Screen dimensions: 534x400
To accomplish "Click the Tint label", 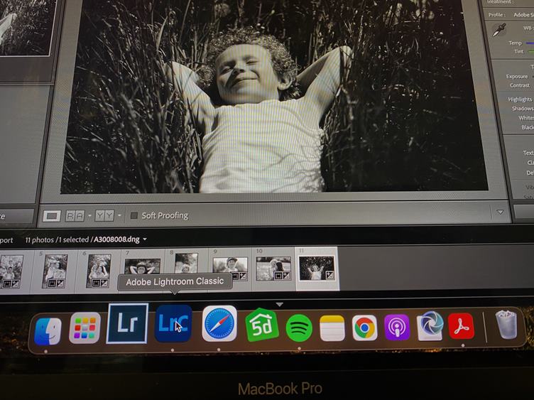I will pos(518,51).
